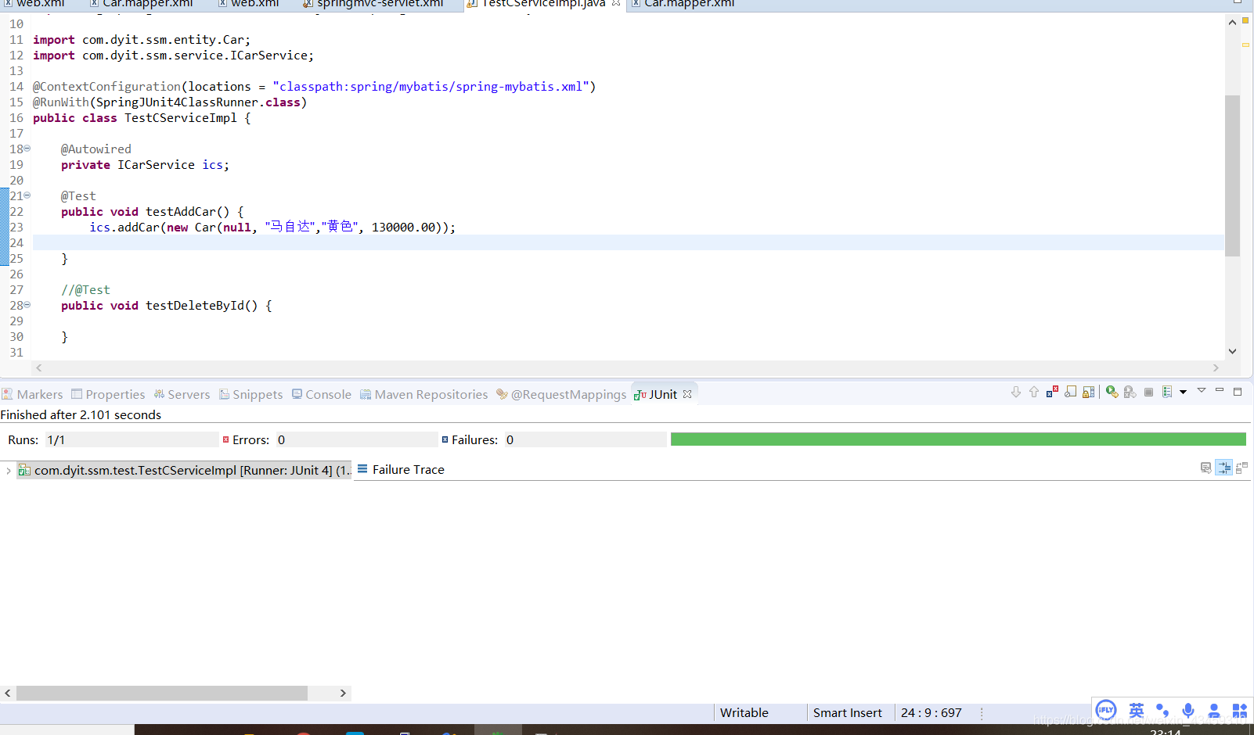Toggle iFLY punctuation mode icon
Image resolution: width=1254 pixels, height=735 pixels.
coord(1162,710)
